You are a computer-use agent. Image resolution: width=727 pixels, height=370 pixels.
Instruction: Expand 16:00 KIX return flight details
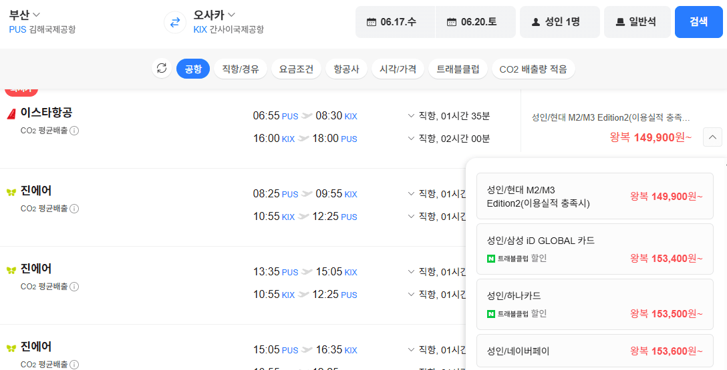click(x=411, y=138)
